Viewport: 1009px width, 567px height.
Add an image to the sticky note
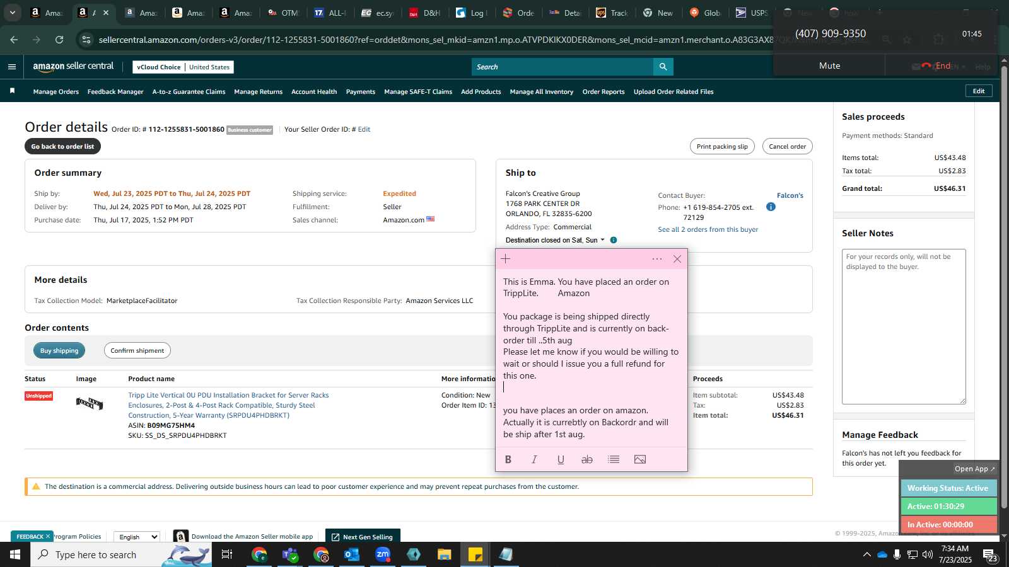point(640,459)
